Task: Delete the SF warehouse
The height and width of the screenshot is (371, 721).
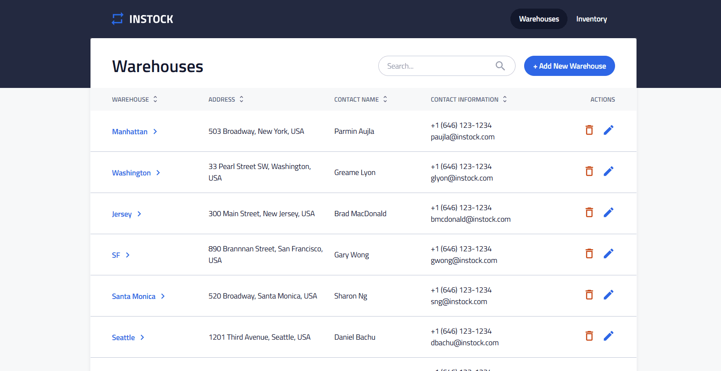Action: (589, 253)
